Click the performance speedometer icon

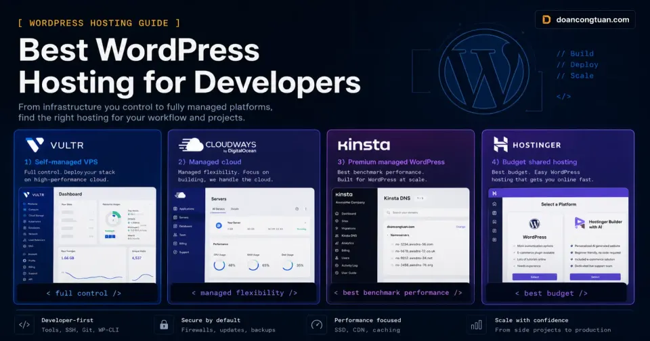317,325
